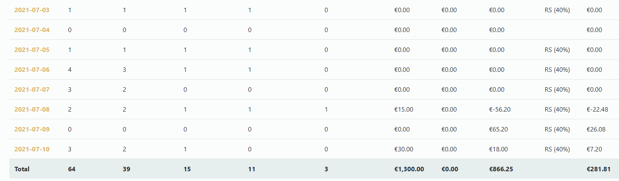
Task: Open the 2021-07-05 date link
Action: (x=32, y=50)
